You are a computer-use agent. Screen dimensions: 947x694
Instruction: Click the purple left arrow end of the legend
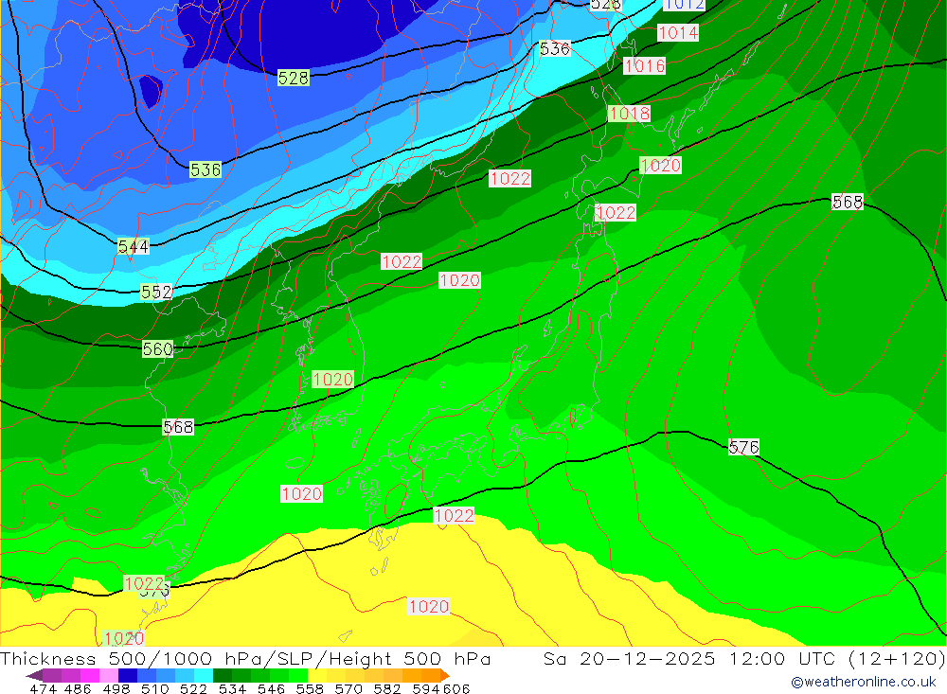coord(34,675)
